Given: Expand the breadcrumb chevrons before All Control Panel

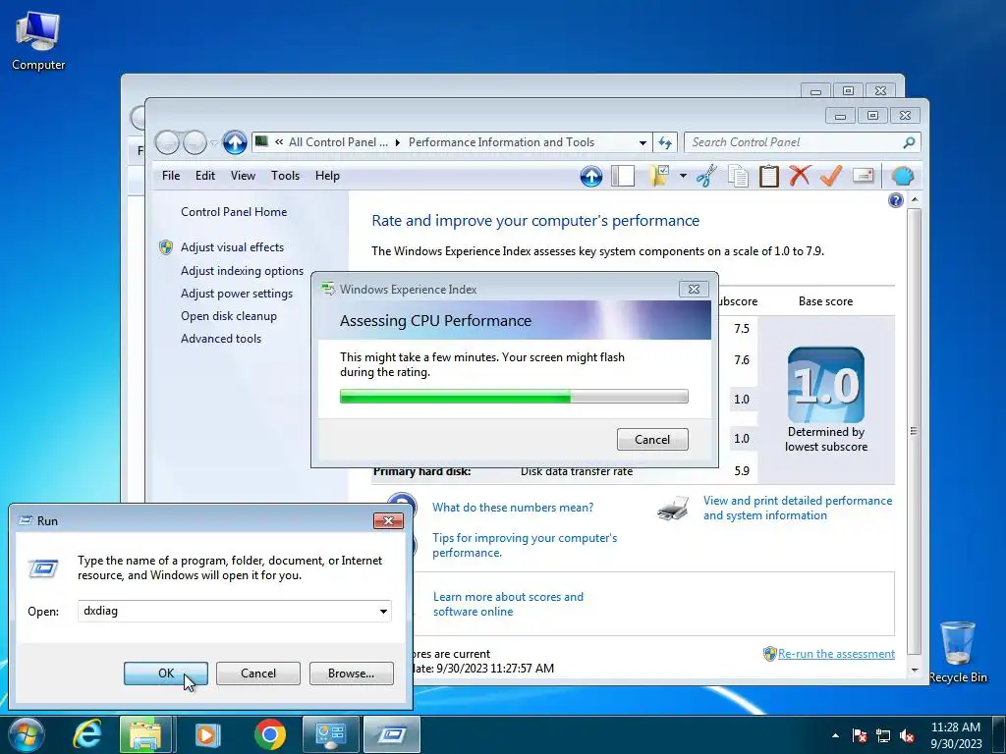Looking at the screenshot, I should (279, 142).
